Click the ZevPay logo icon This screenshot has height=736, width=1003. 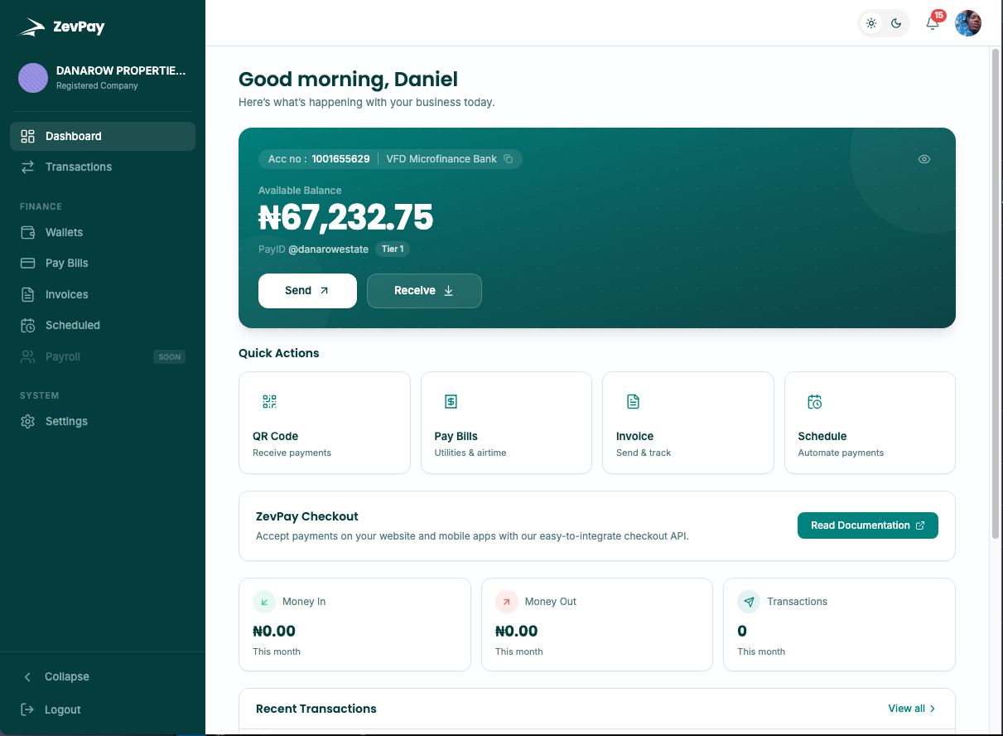pyautogui.click(x=31, y=27)
